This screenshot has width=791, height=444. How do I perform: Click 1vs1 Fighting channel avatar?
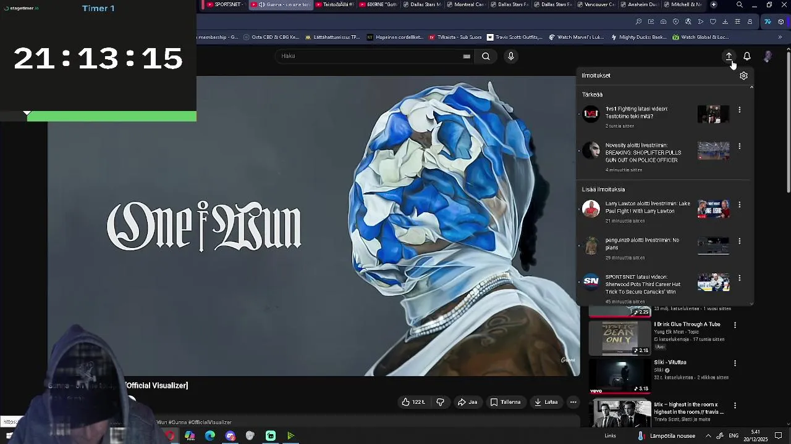pyautogui.click(x=591, y=113)
